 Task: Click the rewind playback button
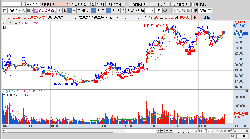pos(162,131)
